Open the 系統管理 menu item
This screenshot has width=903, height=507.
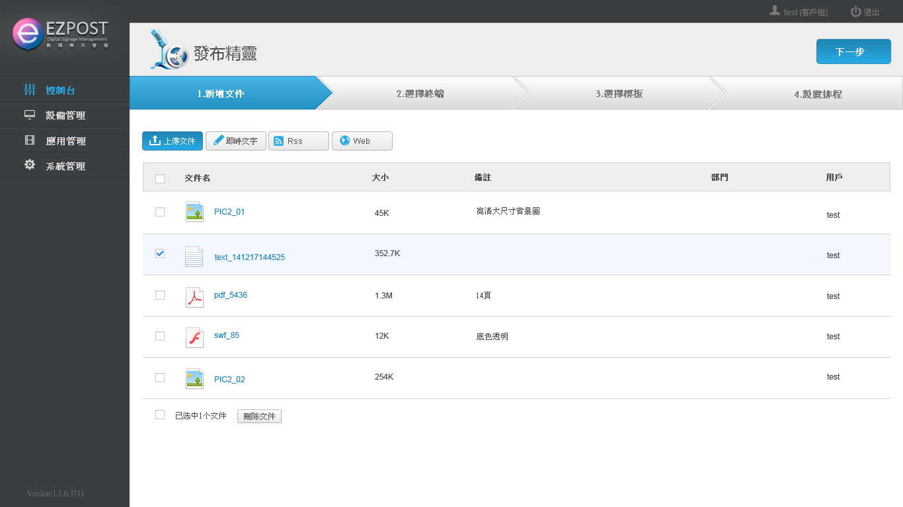(65, 166)
